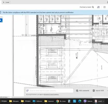
Task: Open Rakuten Viber from taskbar
Action: pos(88,101)
